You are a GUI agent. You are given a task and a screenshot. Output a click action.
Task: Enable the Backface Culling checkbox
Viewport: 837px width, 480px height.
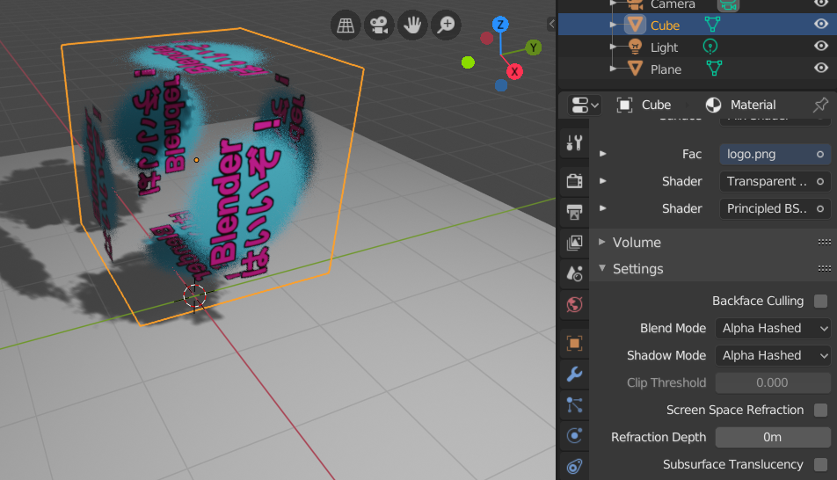click(x=820, y=302)
